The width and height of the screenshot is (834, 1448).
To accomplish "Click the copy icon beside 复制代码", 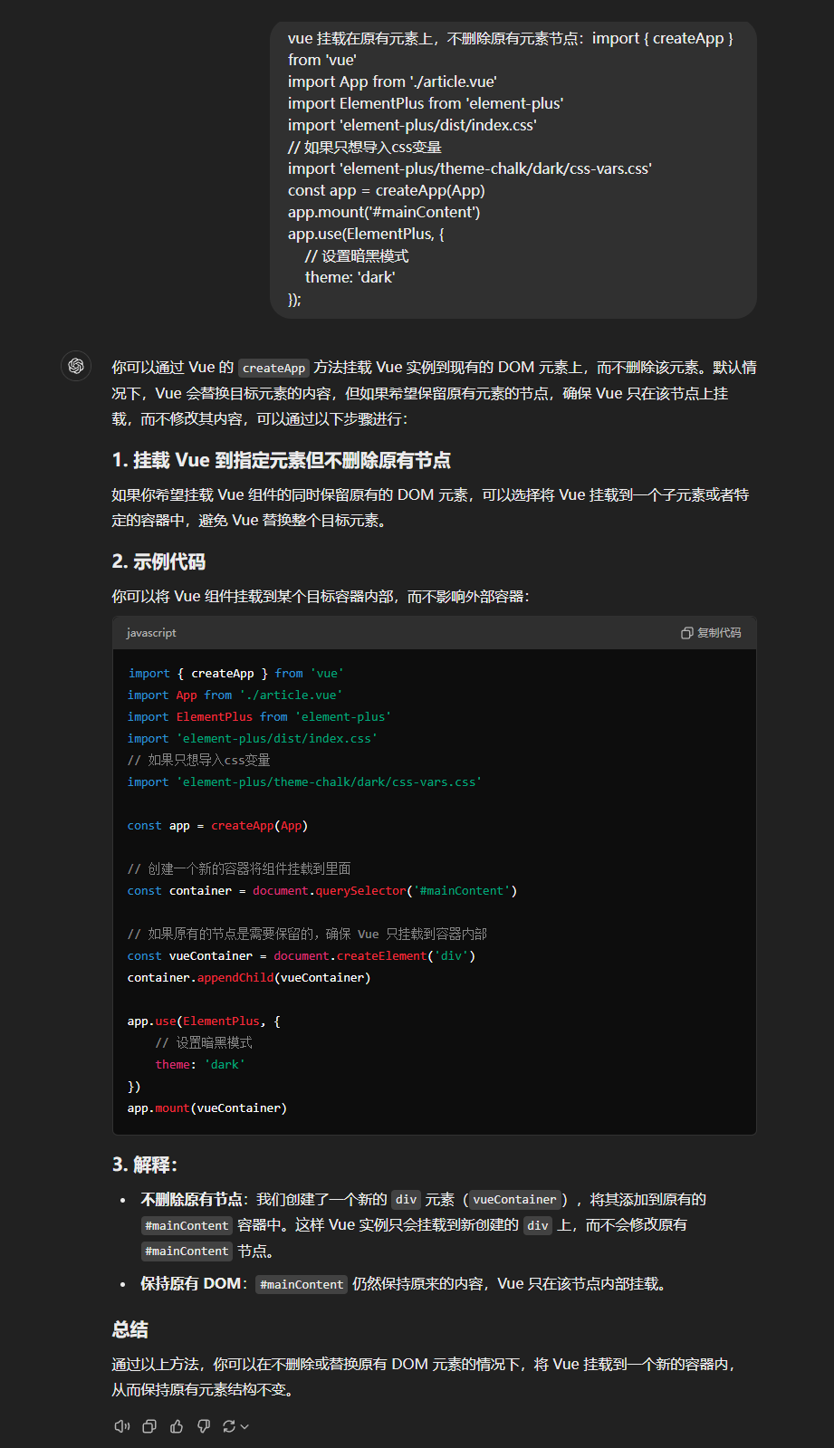I will click(687, 633).
